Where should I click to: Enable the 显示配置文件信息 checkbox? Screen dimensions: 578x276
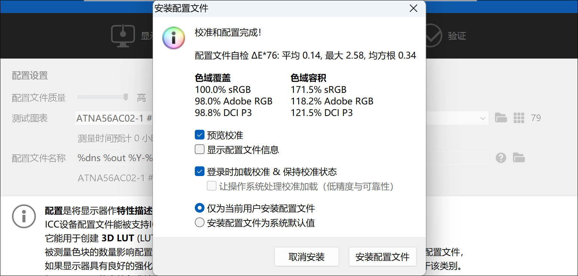(x=200, y=150)
